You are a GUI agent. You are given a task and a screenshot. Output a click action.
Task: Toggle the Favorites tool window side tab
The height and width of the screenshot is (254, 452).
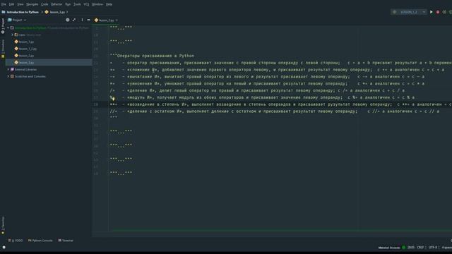tap(3, 225)
